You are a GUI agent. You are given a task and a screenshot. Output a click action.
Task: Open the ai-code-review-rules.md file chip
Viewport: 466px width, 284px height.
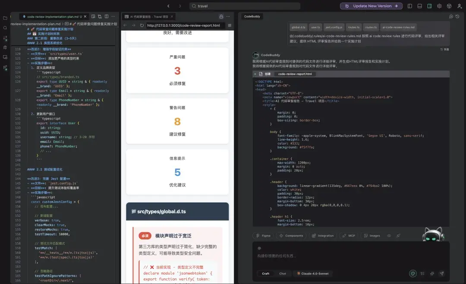[398, 27]
